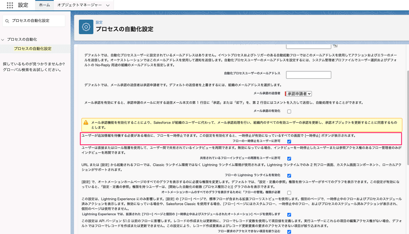Image resolution: width=409 pixels, height=234 pixels.
Task: Open the メール承認の送信者 dropdown
Action: point(299,93)
